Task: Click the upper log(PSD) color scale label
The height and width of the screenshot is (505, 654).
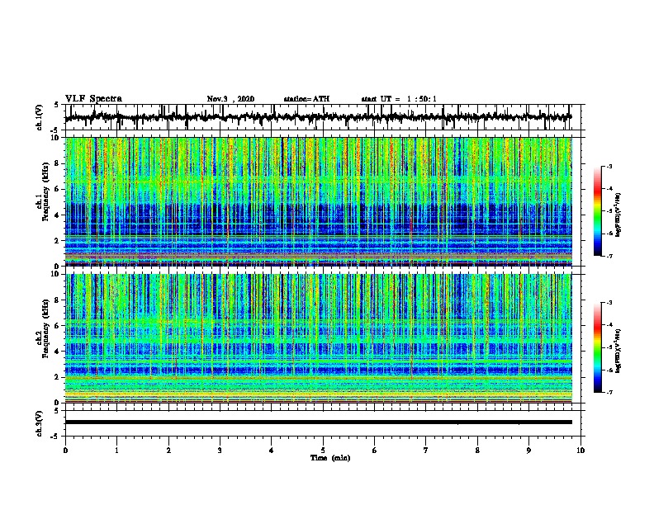Action: pyautogui.click(x=618, y=215)
